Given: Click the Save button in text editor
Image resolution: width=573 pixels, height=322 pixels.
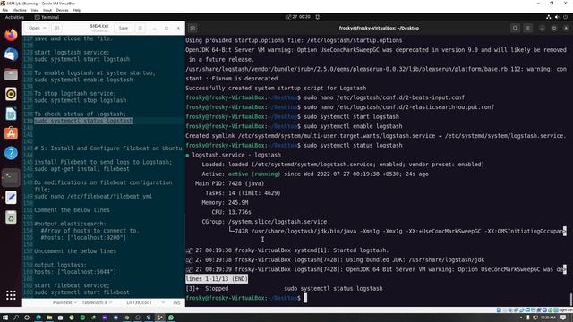Looking at the screenshot, I should coord(124,28).
